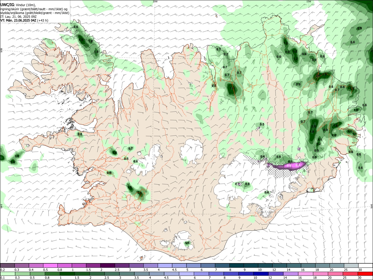Click the 1.1 value on the southern Mýrdalsjökull glacier

pyautogui.click(x=187, y=243)
